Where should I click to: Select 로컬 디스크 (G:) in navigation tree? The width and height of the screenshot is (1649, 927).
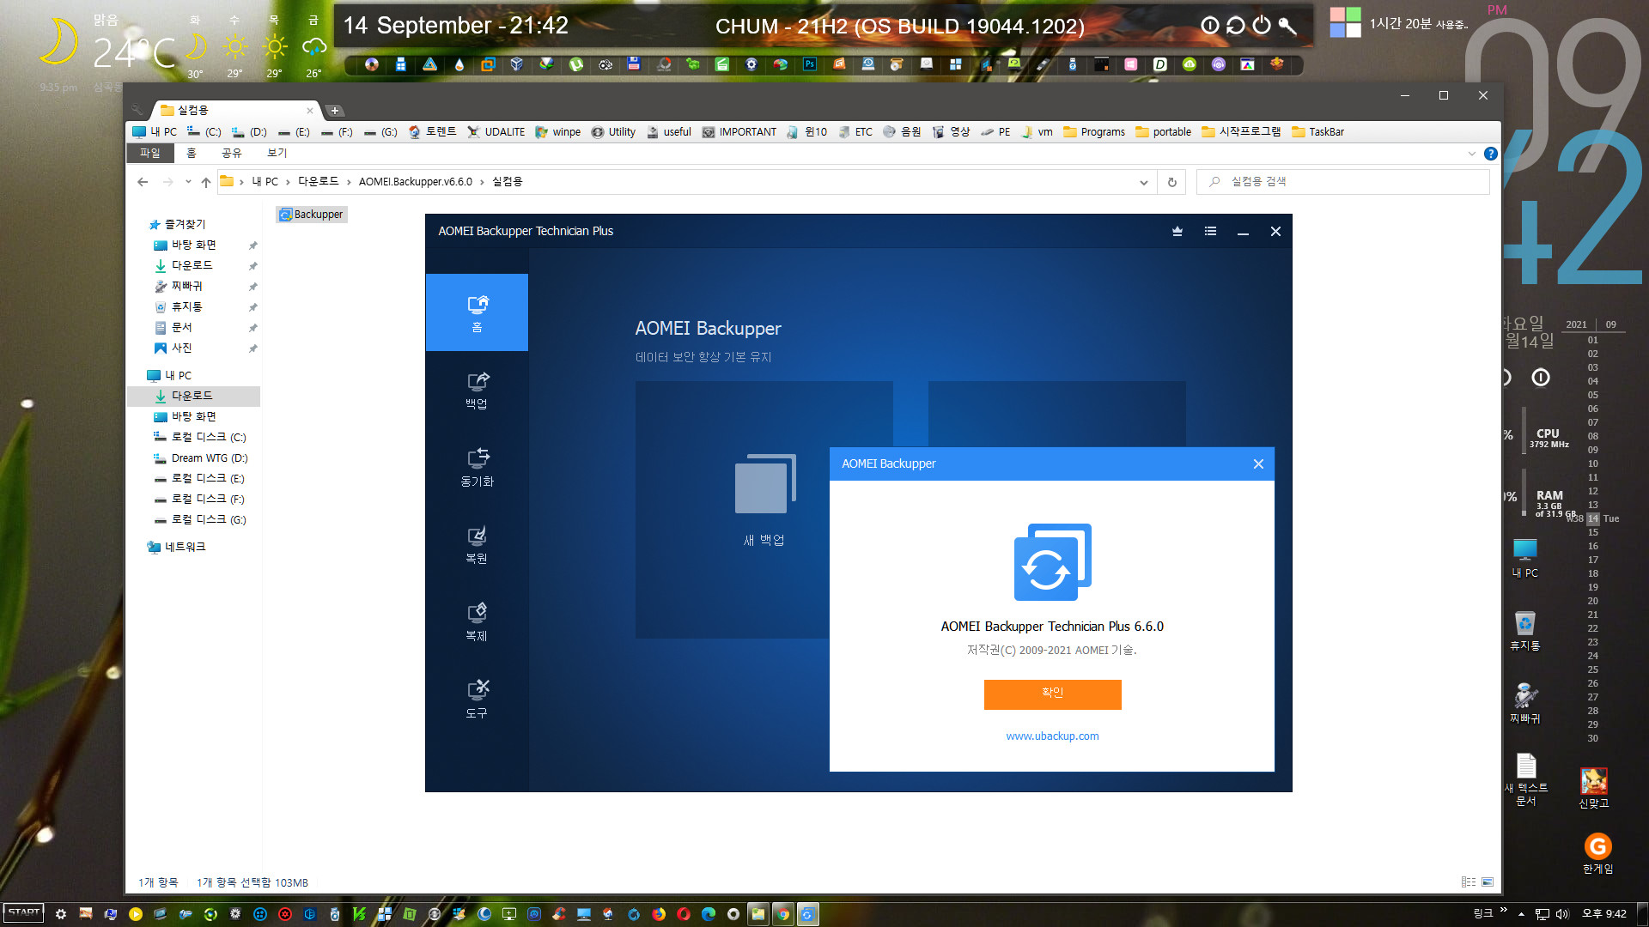[x=200, y=520]
